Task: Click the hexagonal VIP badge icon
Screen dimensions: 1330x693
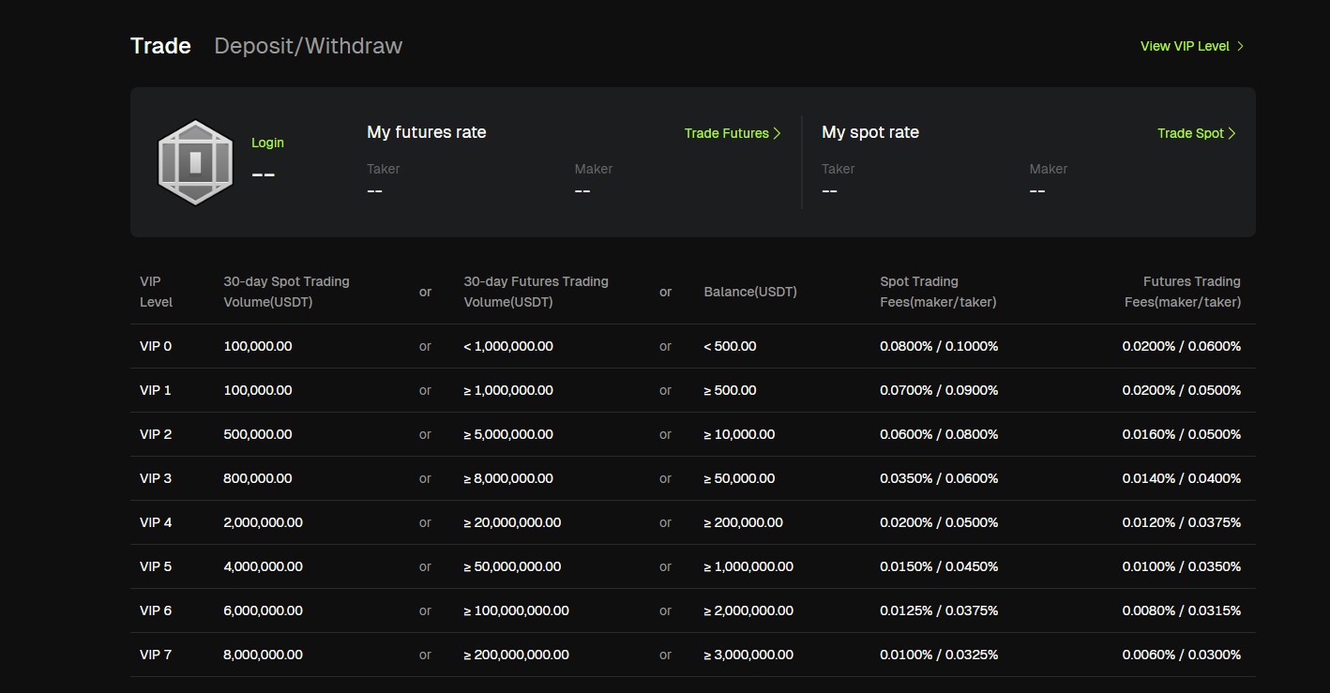Action: click(195, 162)
